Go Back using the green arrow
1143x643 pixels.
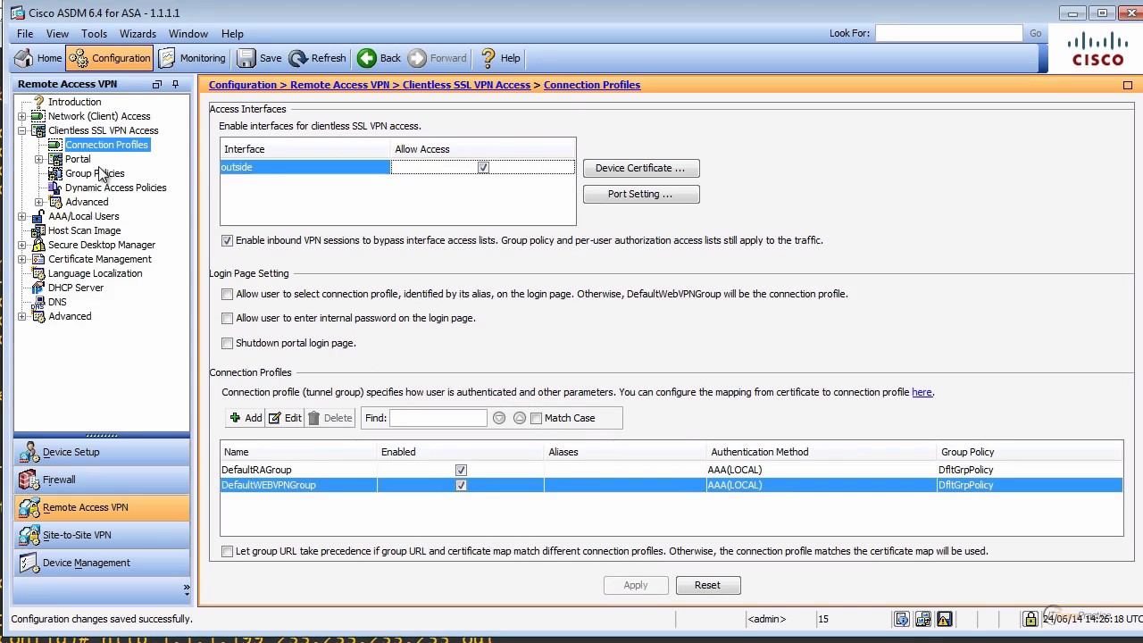pos(380,58)
